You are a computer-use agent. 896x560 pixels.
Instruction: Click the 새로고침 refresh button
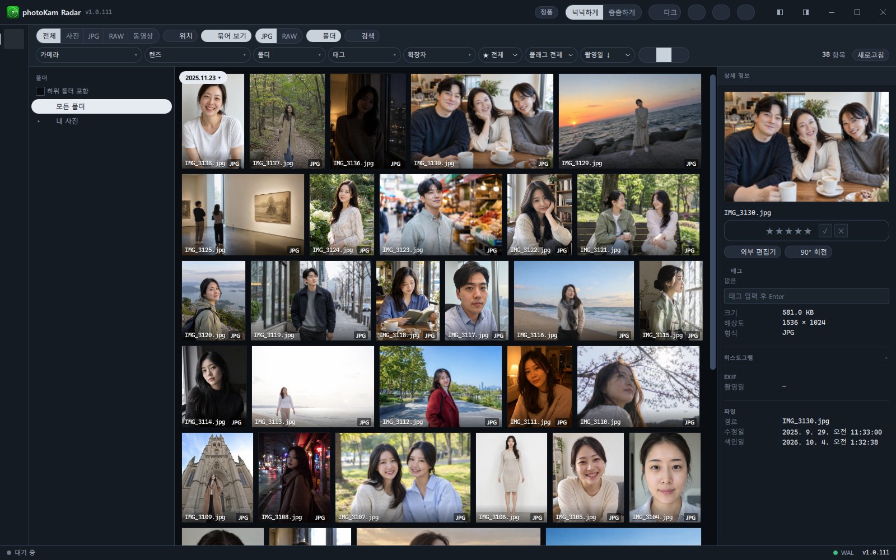(870, 55)
